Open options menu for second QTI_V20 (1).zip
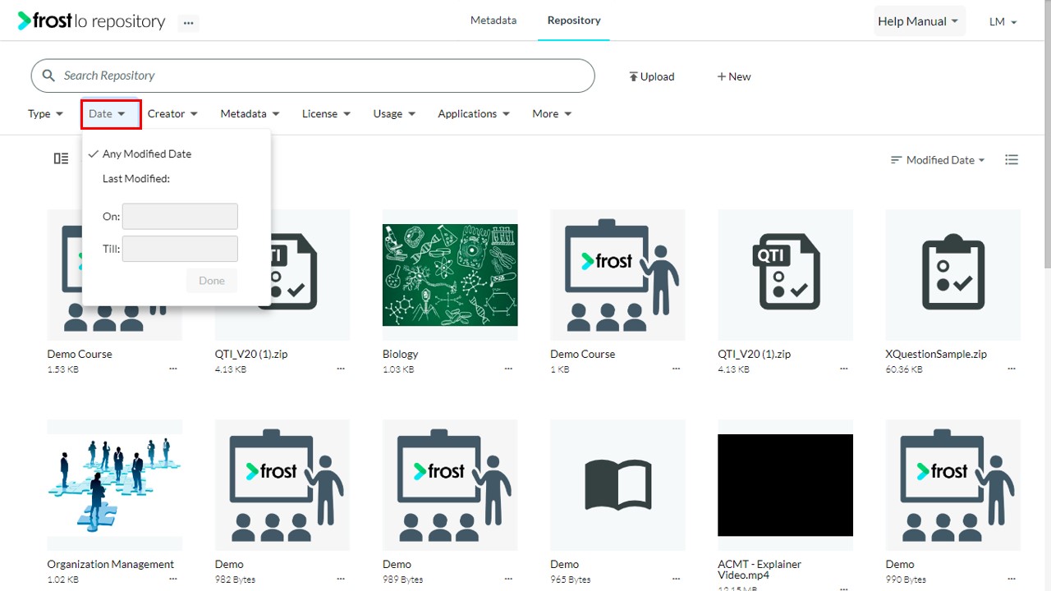Image resolution: width=1051 pixels, height=591 pixels. 844,369
